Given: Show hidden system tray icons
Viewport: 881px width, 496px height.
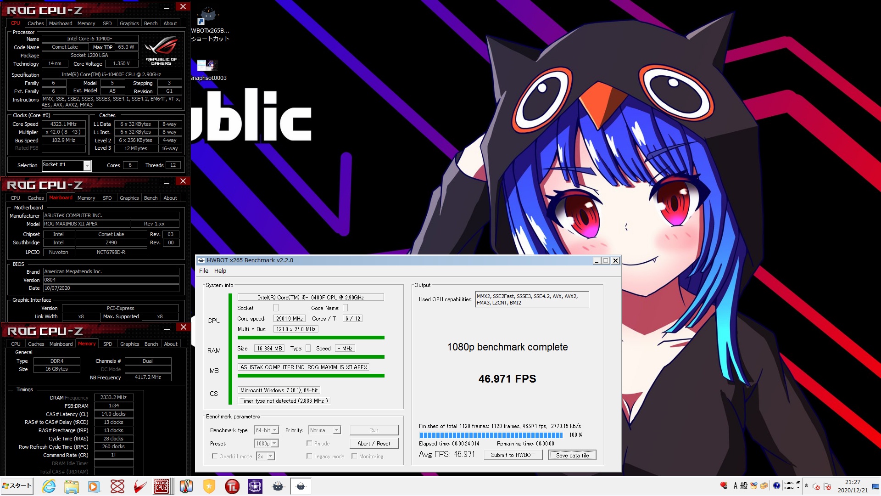Looking at the screenshot, I should click(806, 486).
